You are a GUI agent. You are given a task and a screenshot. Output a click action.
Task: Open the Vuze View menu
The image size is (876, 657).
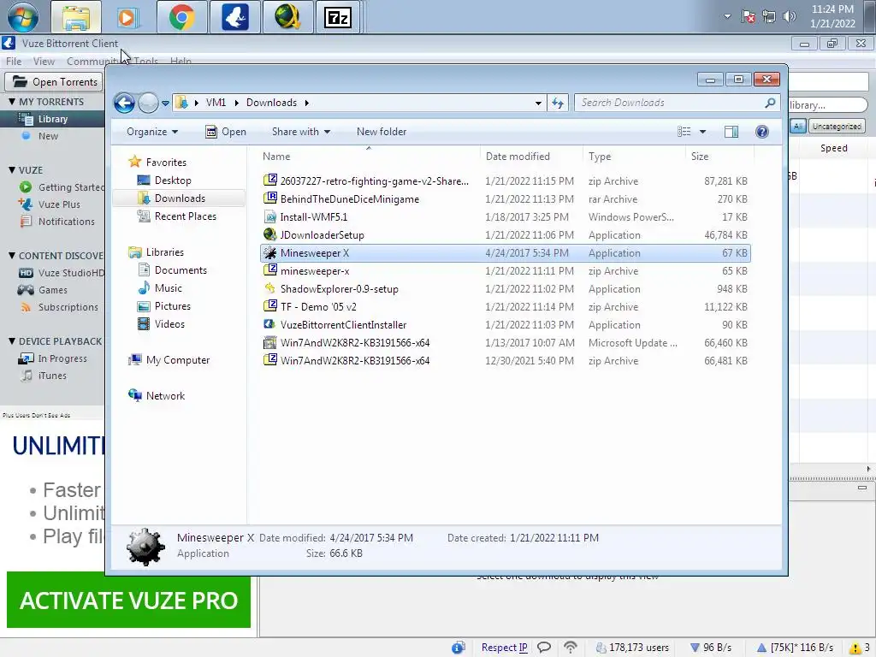pos(44,62)
